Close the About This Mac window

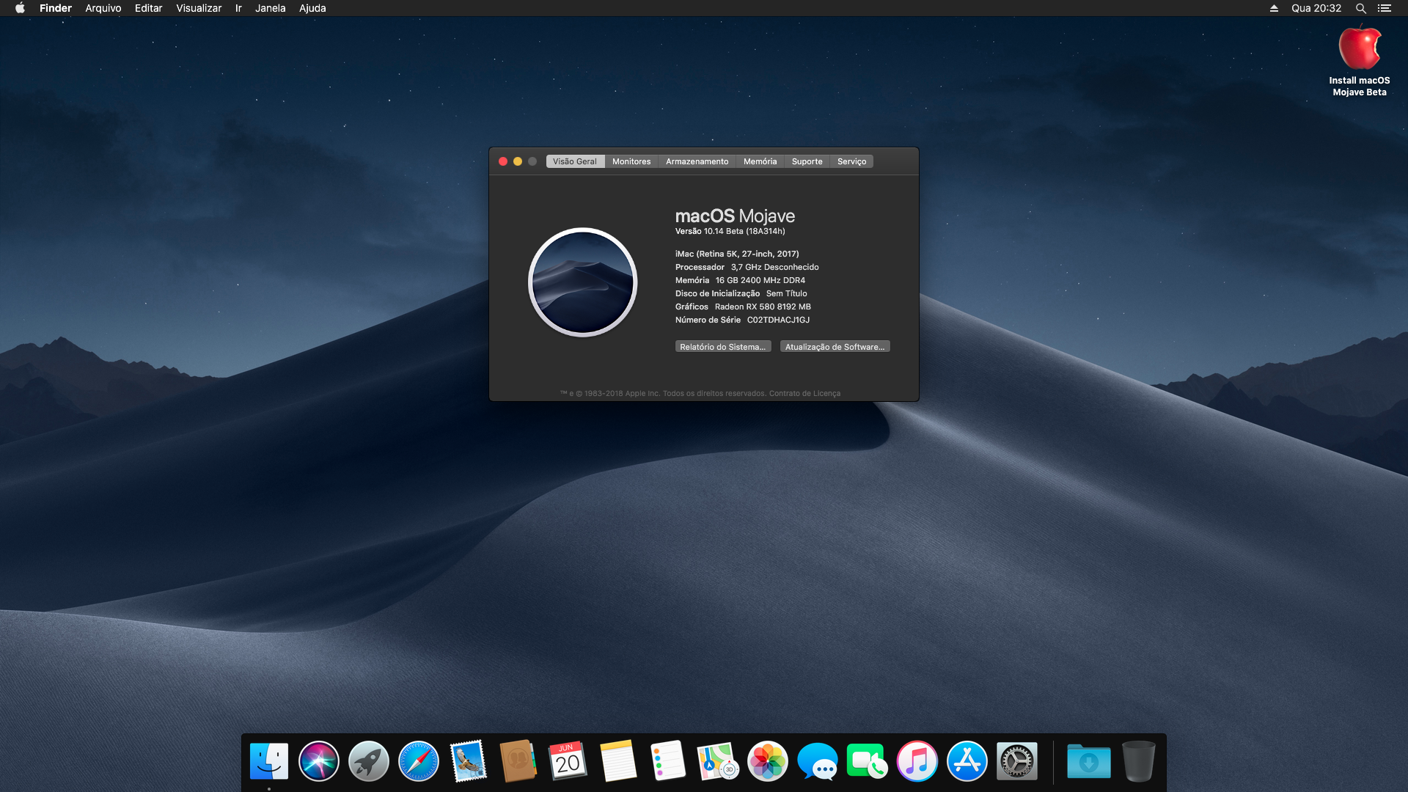click(503, 161)
